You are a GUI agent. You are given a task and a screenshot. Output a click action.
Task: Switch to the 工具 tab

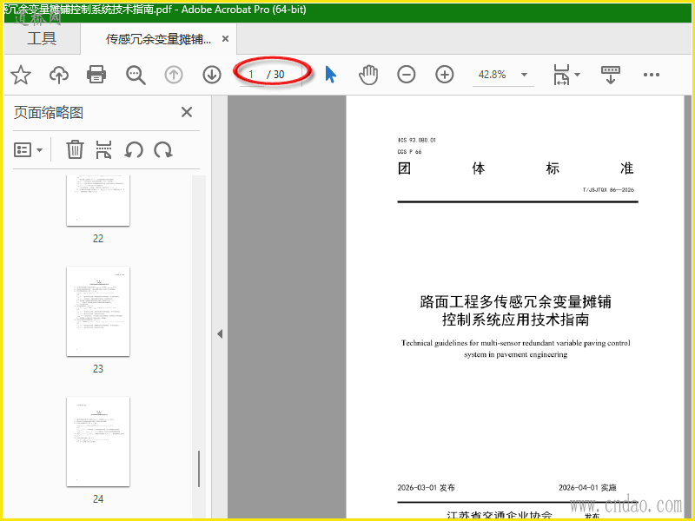pyautogui.click(x=42, y=38)
